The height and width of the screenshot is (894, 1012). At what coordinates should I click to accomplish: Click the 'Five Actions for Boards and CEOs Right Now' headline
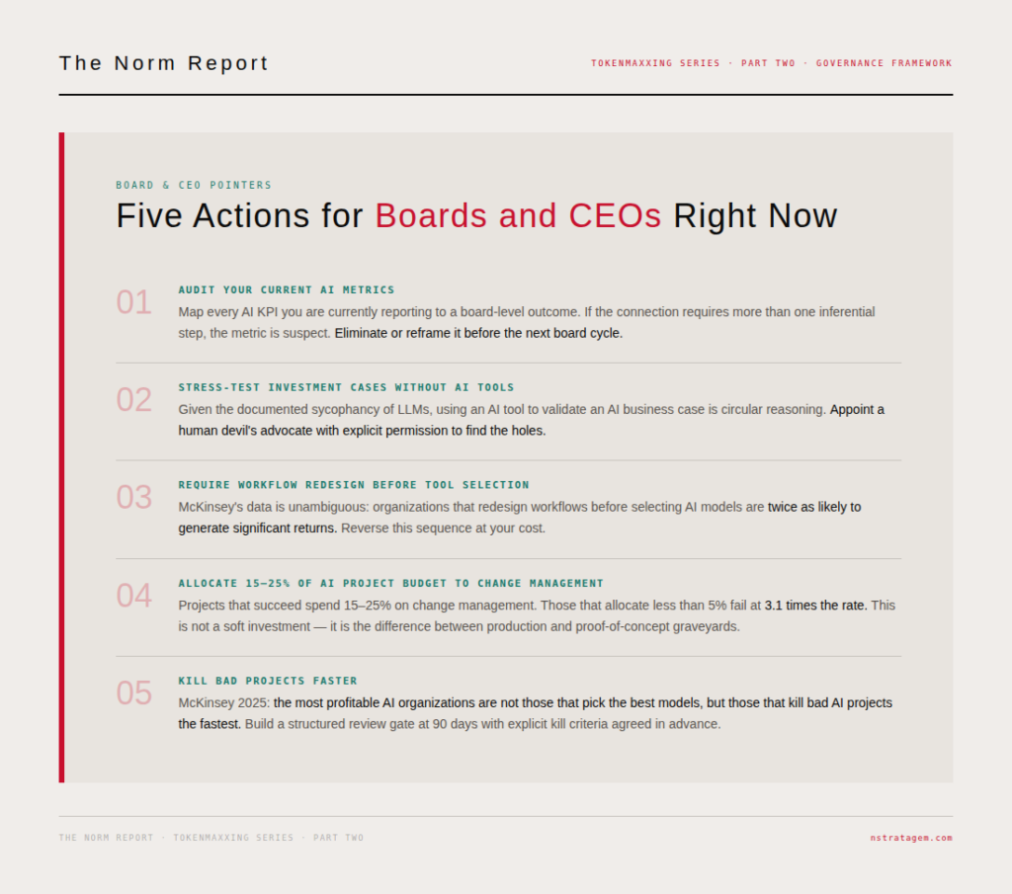point(476,215)
